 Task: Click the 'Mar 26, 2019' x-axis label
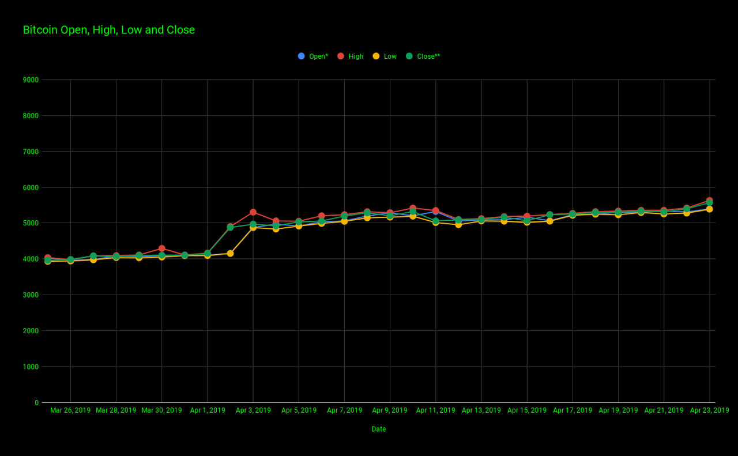point(70,410)
